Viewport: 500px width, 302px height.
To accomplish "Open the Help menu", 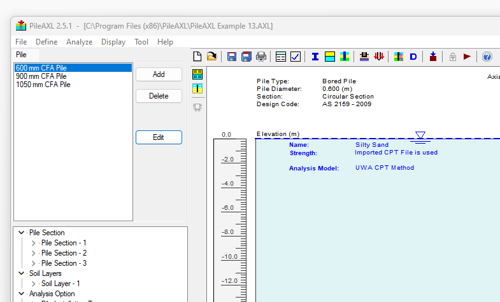I will tap(165, 42).
